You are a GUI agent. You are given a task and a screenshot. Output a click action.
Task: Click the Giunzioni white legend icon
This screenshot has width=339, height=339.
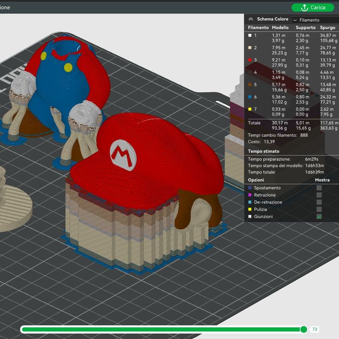point(250,217)
